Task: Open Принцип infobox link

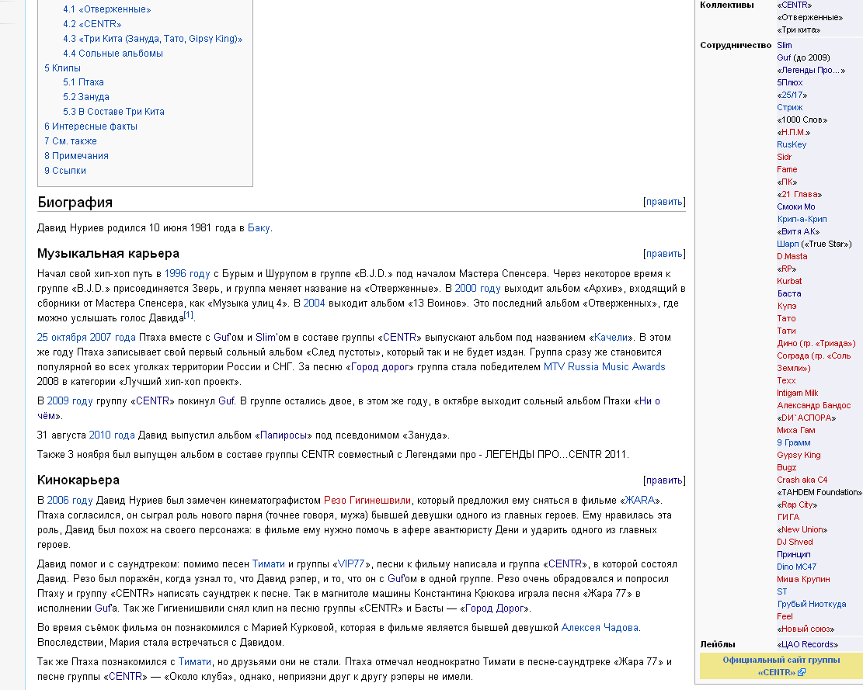Action: tap(794, 555)
